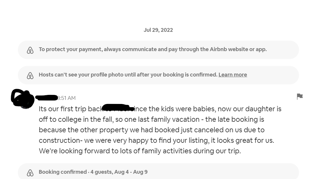Click the message line starting "Its our first trip"
The height and width of the screenshot is (179, 328).
point(70,109)
